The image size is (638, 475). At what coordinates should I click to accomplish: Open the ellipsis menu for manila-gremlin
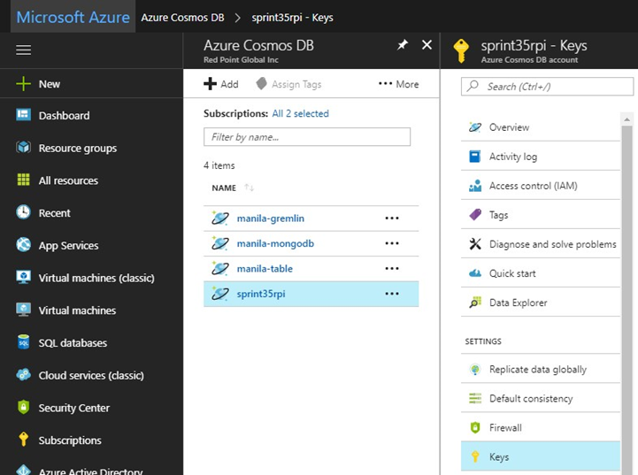coord(391,218)
